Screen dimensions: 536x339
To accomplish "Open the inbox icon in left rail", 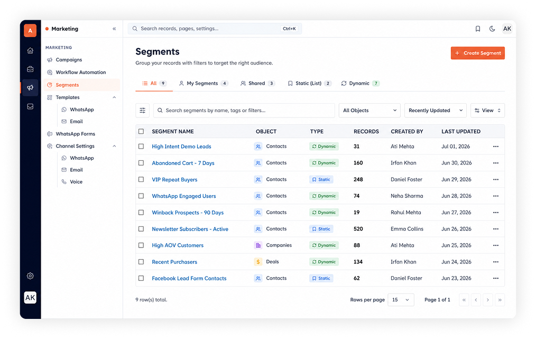I will pos(30,106).
